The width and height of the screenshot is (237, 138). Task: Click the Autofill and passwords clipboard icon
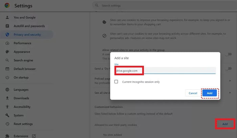7,26
